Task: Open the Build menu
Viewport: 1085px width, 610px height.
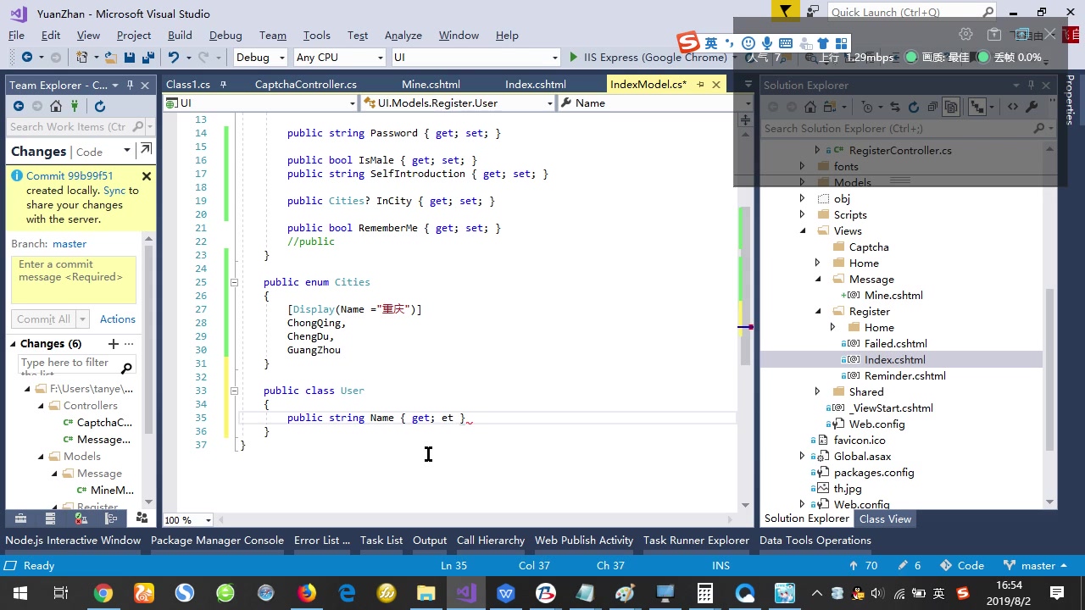Action: click(x=180, y=35)
